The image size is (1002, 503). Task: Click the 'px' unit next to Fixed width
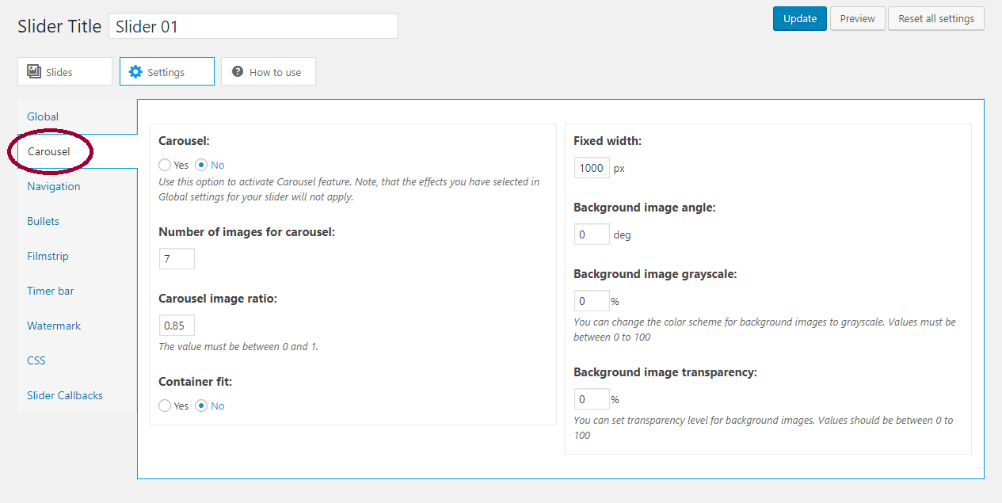click(x=619, y=169)
